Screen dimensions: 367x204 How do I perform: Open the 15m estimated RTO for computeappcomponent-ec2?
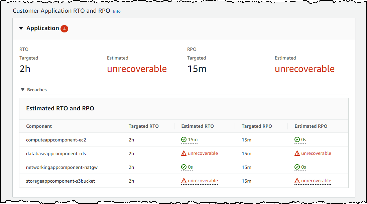193,139
